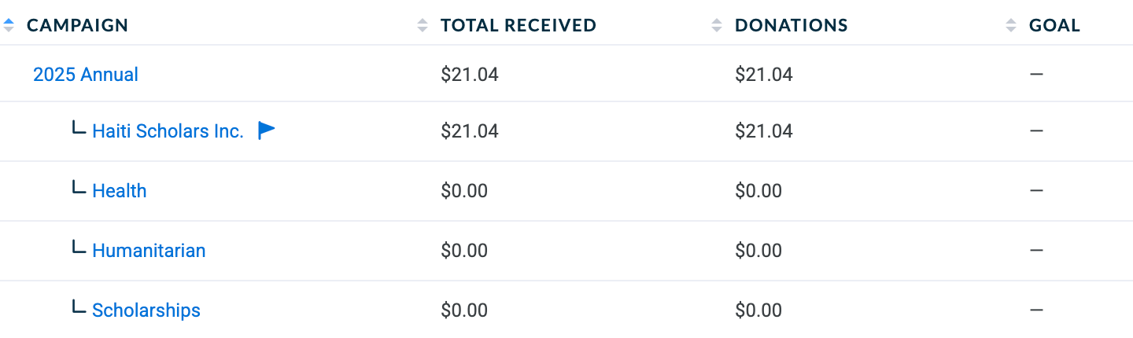Click the Campaign column sort arrows
The height and width of the screenshot is (338, 1133).
[9, 25]
